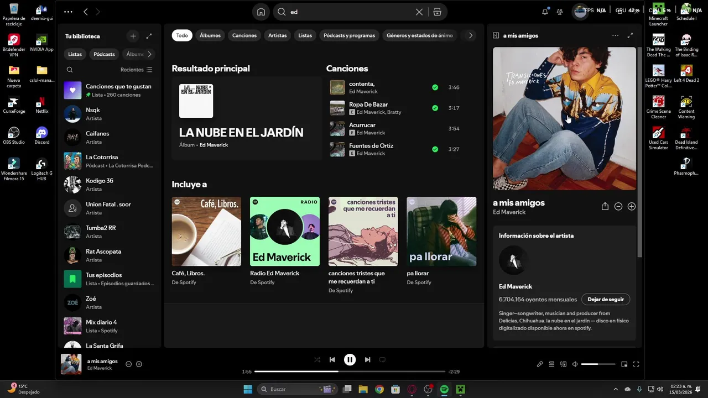Image resolution: width=708 pixels, height=398 pixels.
Task: Select Listas library filter
Action: click(x=75, y=54)
